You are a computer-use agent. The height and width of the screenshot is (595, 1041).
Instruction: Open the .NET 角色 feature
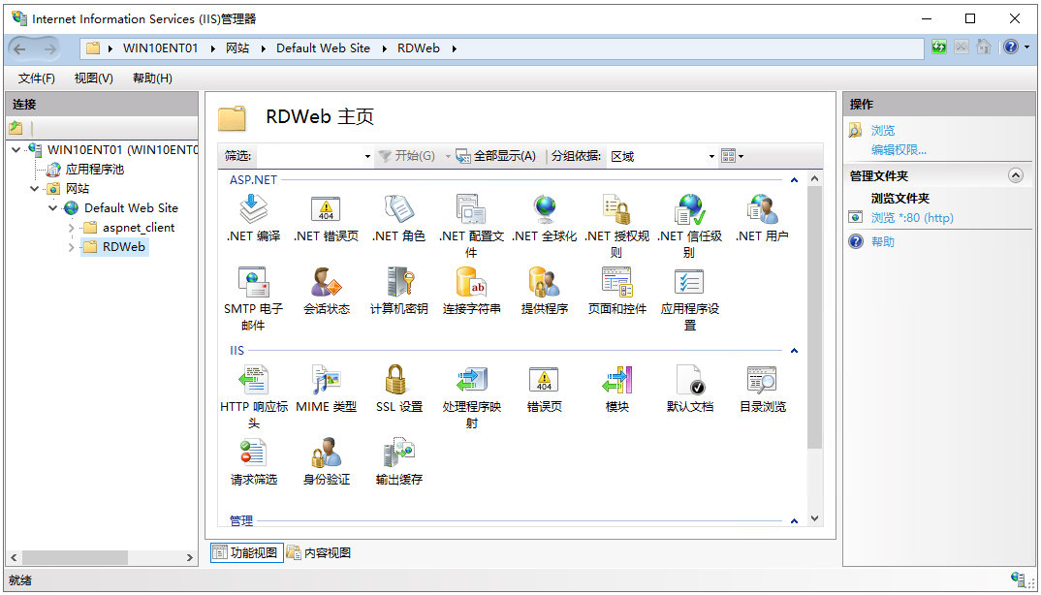[x=399, y=218]
